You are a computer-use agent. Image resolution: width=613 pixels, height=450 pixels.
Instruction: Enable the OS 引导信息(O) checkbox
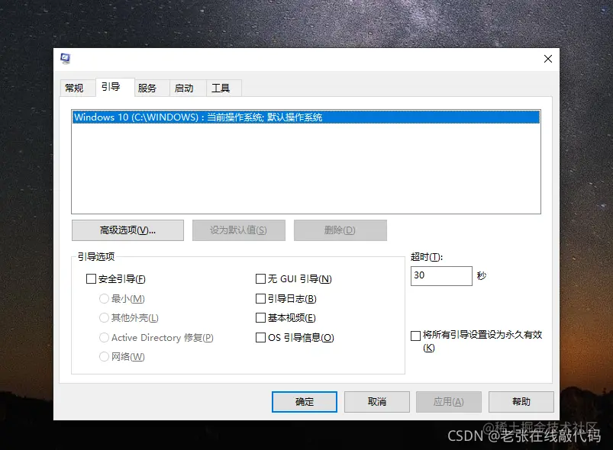tap(260, 337)
